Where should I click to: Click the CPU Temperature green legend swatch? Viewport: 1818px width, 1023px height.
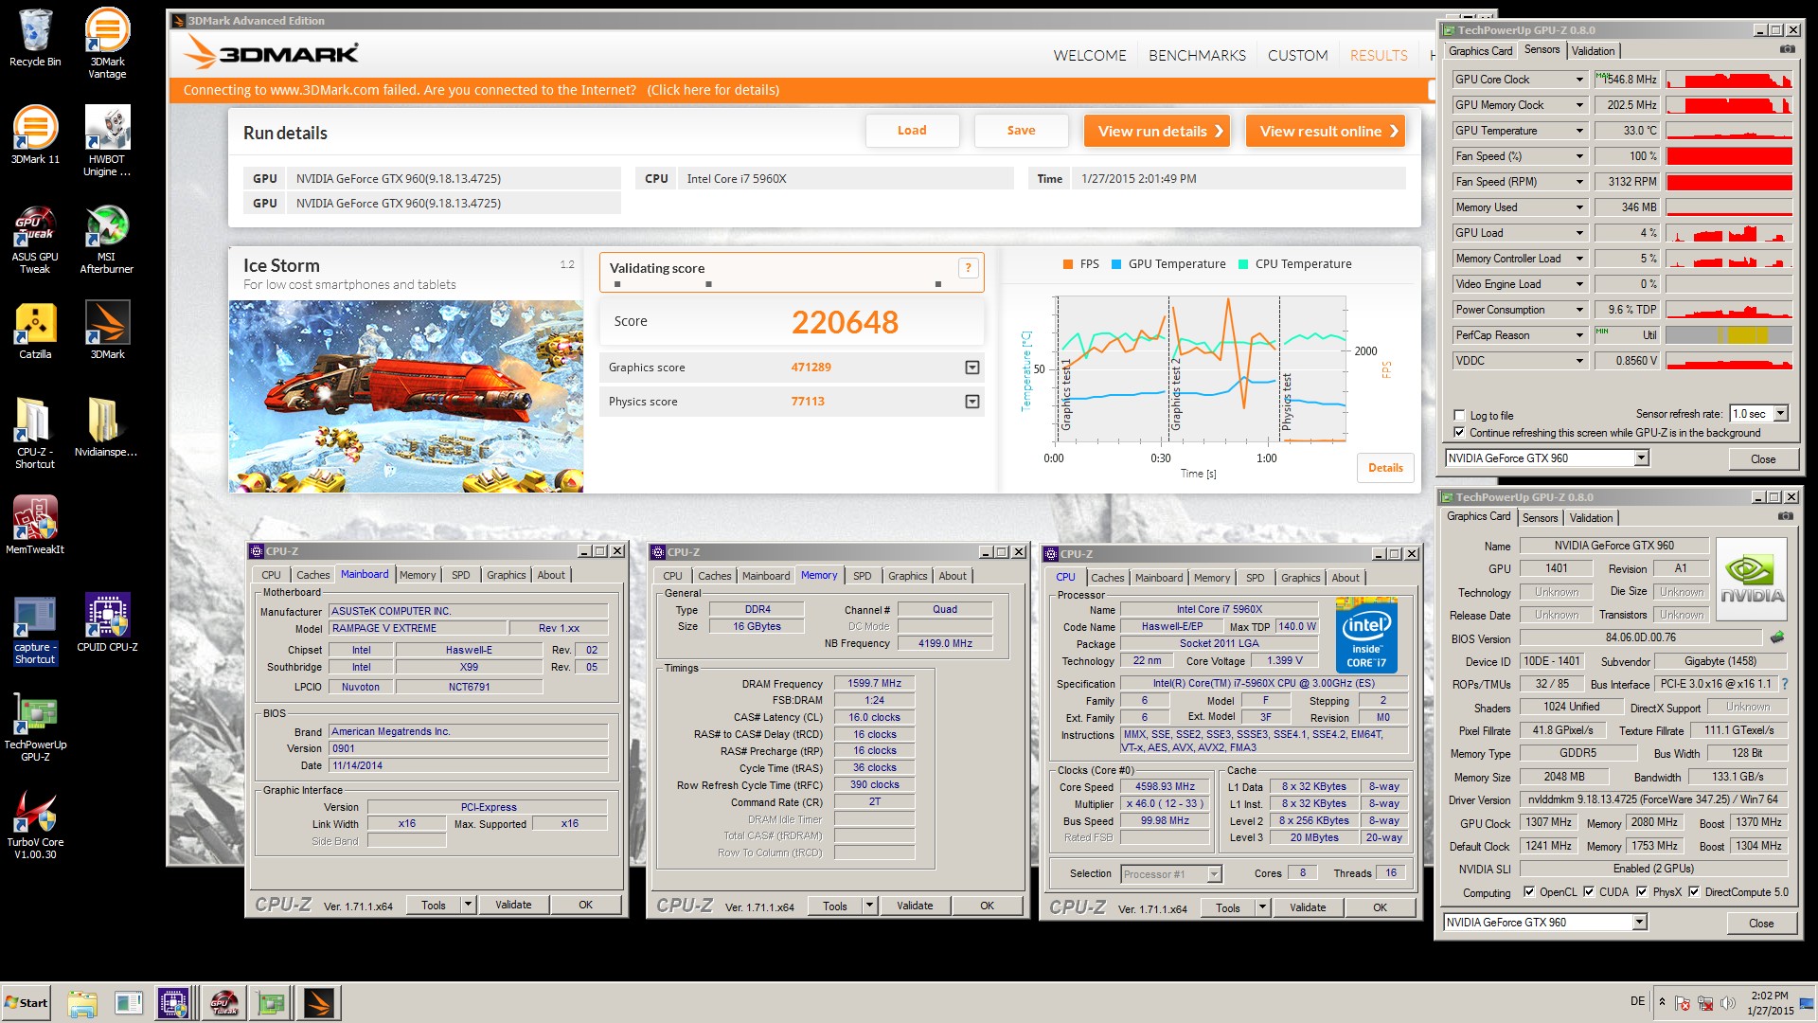click(1243, 264)
